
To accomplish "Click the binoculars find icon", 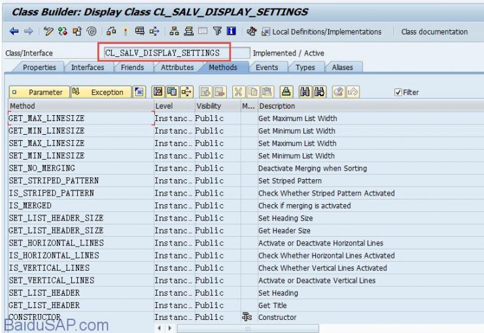I will point(305,92).
